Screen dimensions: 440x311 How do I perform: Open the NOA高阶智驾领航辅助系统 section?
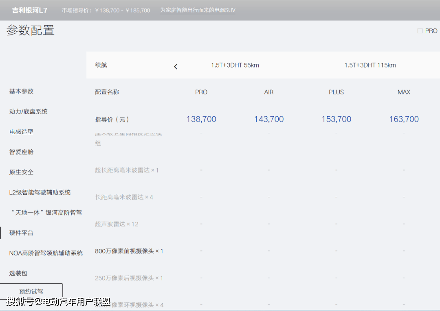(x=46, y=252)
